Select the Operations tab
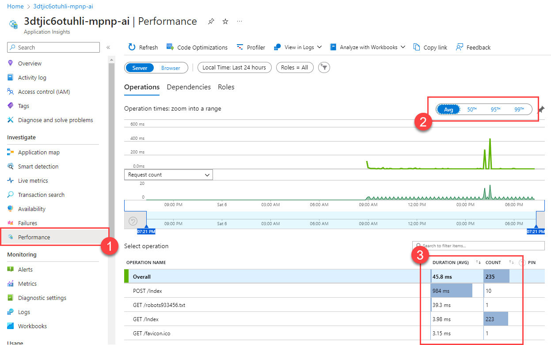The height and width of the screenshot is (345, 551). (x=142, y=87)
